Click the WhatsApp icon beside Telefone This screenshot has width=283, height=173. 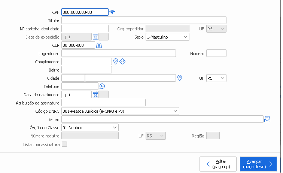coord(102,86)
